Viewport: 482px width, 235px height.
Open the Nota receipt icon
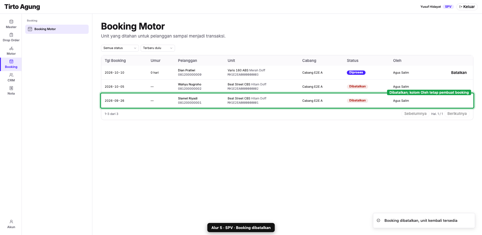coord(11,88)
